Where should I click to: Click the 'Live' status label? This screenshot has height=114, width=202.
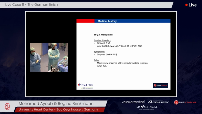(193, 5)
